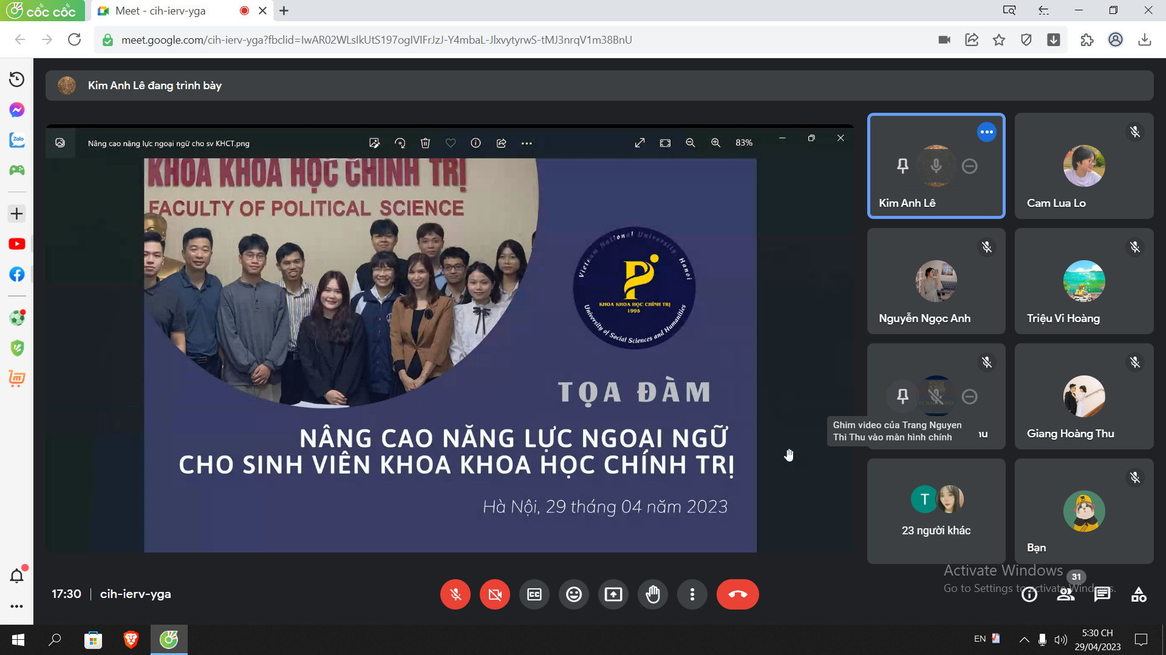Click Giang Hoàng Thu participant tile
This screenshot has height=655, width=1166.
(x=1084, y=396)
